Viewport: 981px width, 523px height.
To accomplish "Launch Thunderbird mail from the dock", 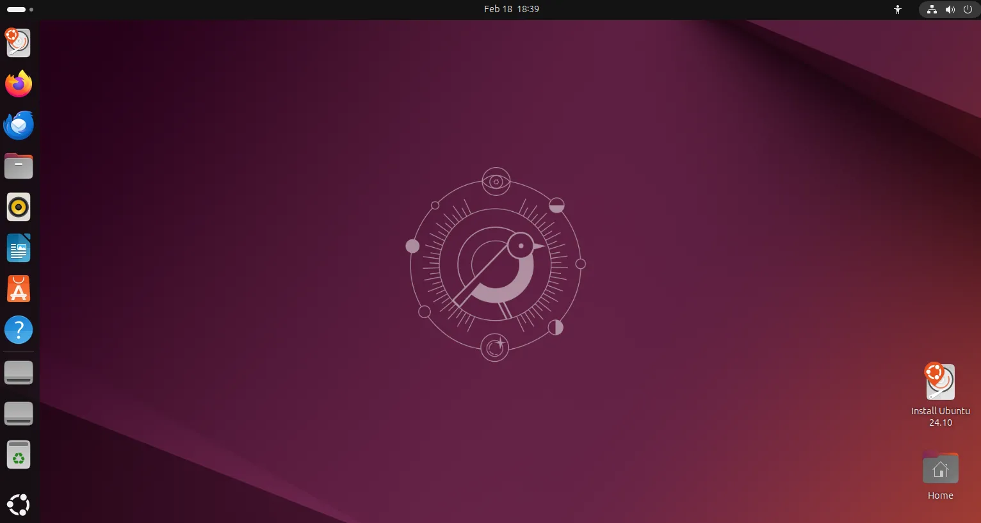I will (19, 125).
